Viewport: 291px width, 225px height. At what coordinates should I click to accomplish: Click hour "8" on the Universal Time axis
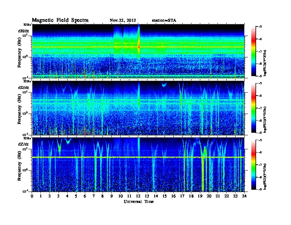pos(103,196)
